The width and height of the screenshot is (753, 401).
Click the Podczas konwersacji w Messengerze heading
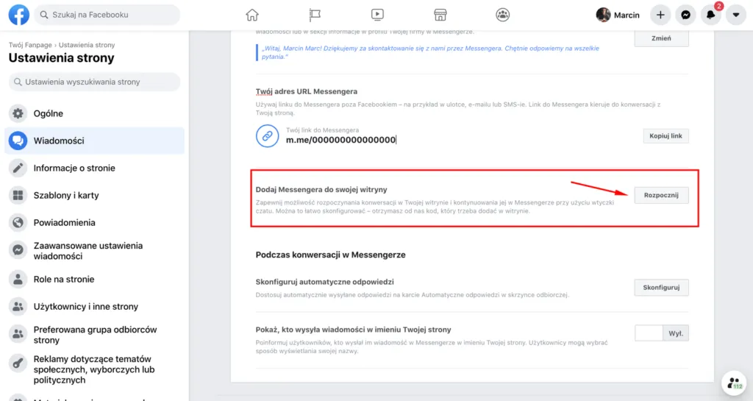330,255
